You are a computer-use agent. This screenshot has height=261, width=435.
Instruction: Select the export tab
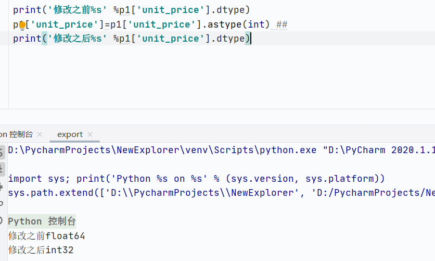point(70,134)
